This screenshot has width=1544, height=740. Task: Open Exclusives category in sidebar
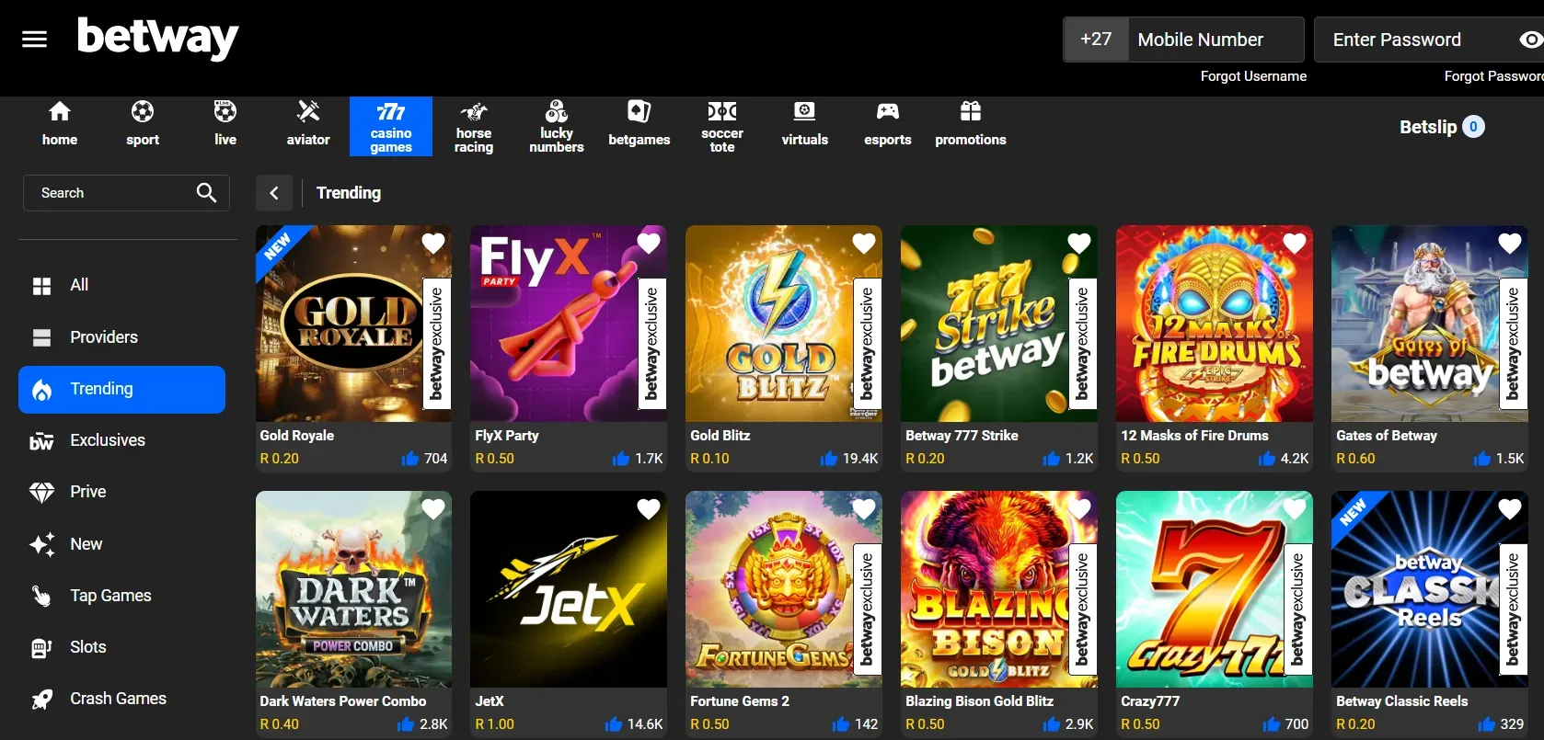121,440
